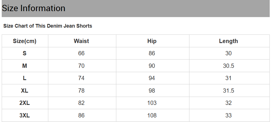272x122 pixels.
Task: Click the Hip column header
Action: click(152, 41)
